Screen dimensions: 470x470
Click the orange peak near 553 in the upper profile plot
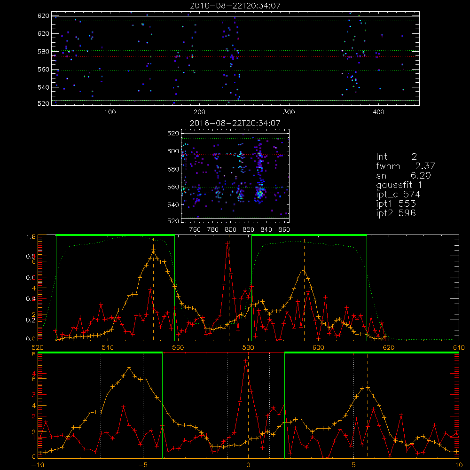(154, 250)
